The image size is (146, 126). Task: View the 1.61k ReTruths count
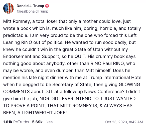point(8,122)
